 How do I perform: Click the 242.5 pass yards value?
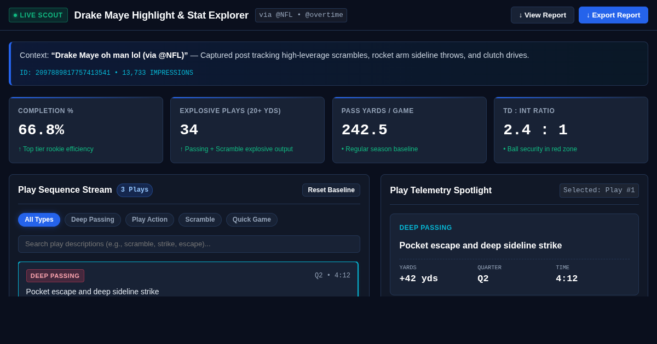pos(365,130)
